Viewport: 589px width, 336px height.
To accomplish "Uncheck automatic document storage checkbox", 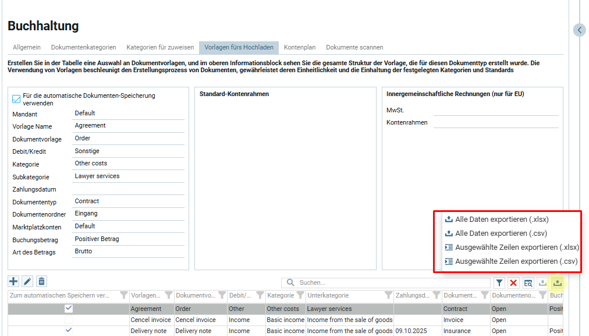I will coord(16,100).
